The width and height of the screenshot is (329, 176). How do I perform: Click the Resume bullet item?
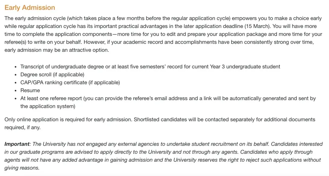(30, 90)
